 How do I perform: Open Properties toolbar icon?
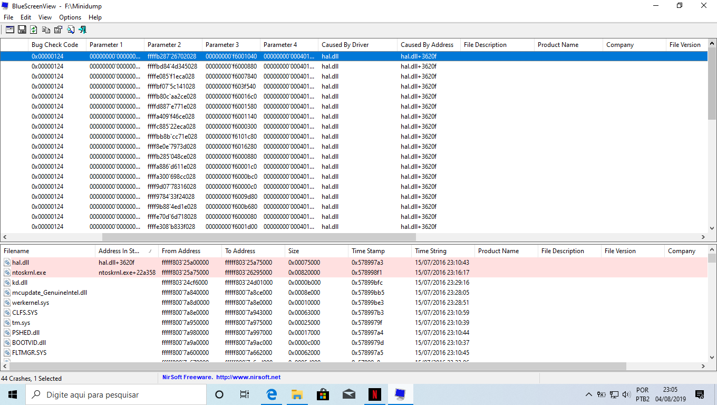[x=58, y=30]
